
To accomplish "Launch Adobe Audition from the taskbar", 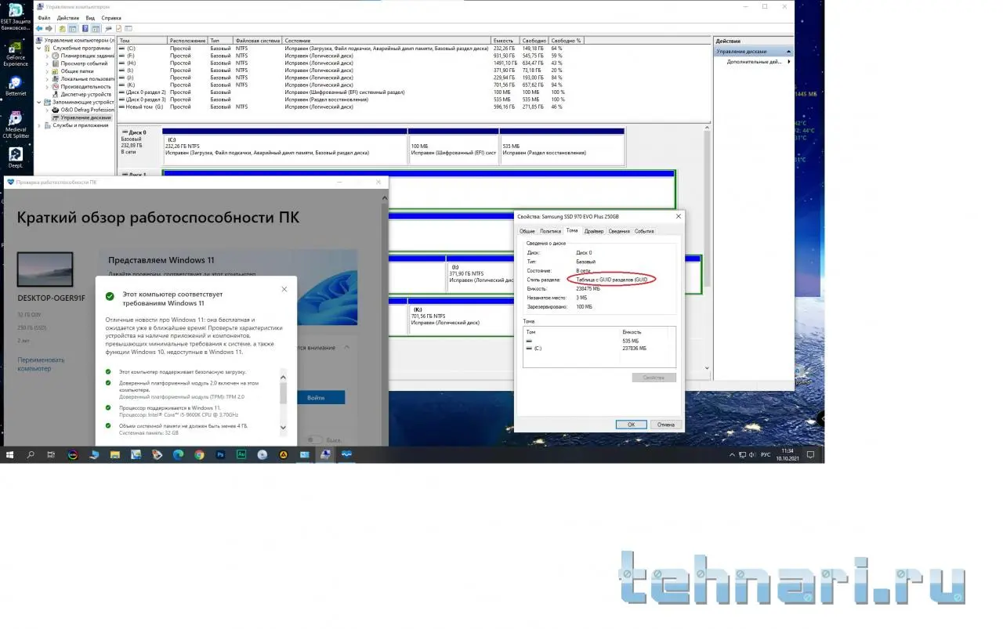I will tap(241, 454).
